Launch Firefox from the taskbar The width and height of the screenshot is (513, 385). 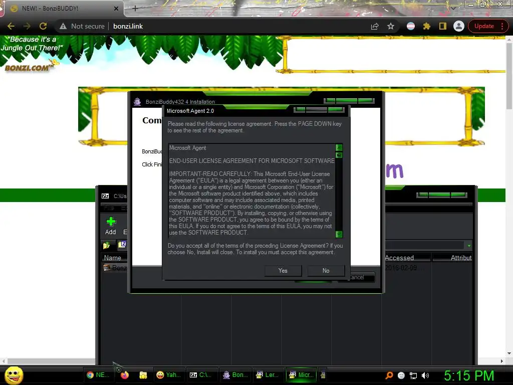(x=125, y=375)
